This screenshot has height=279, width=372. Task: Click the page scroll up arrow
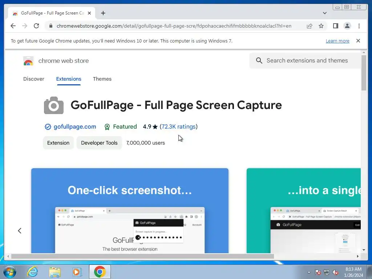tap(364, 52)
